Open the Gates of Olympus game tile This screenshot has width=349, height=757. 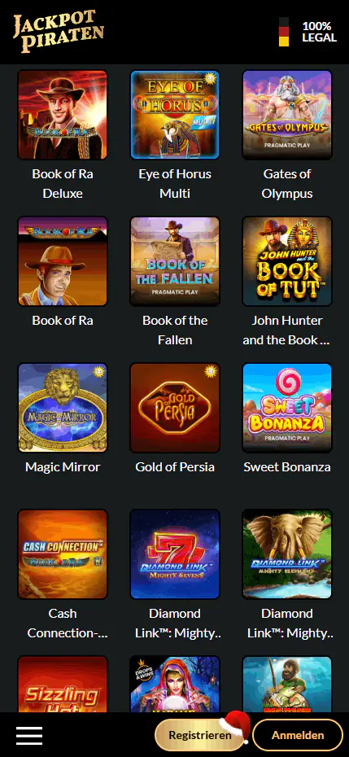tap(287, 115)
